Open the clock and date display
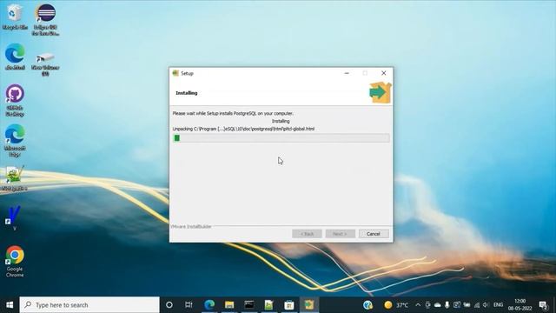The image size is (556, 313). pos(520,305)
